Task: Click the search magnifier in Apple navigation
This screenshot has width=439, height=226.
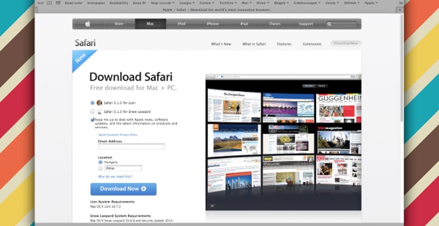Action: [330, 24]
